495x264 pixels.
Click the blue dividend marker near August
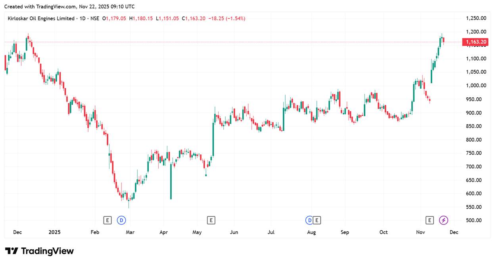point(309,220)
